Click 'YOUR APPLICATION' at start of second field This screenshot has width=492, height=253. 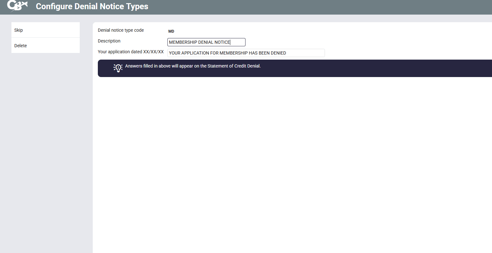(189, 53)
